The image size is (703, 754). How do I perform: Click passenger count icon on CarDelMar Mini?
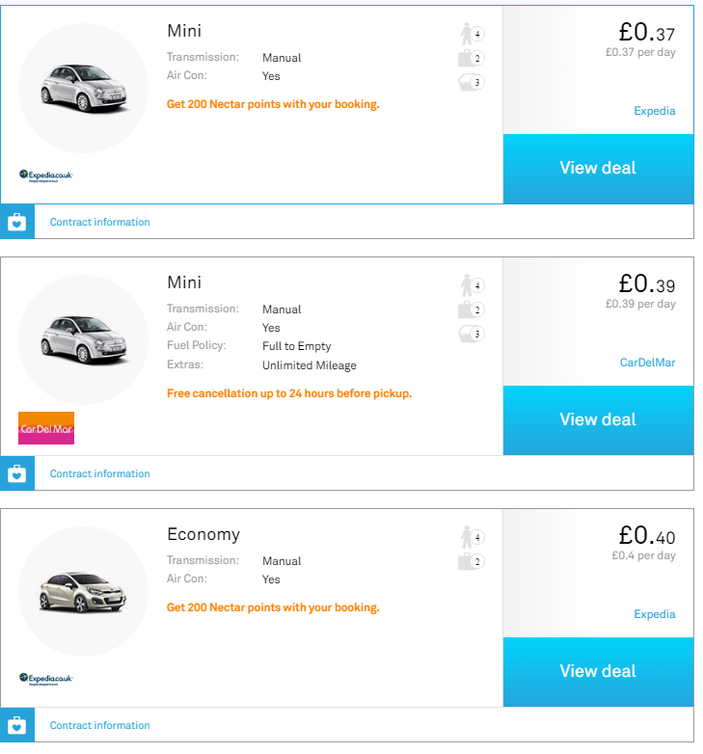(x=471, y=285)
